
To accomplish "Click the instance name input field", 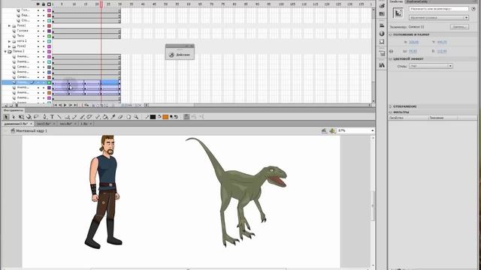I will (x=439, y=9).
